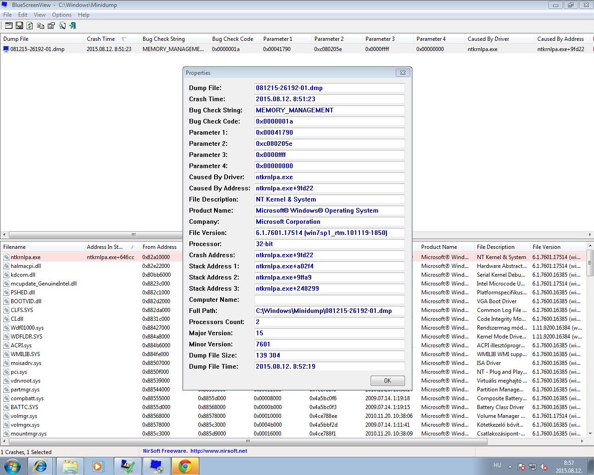Viewport: 594px width, 475px height.
Task: Click the empty Computer Name field
Action: point(329,299)
